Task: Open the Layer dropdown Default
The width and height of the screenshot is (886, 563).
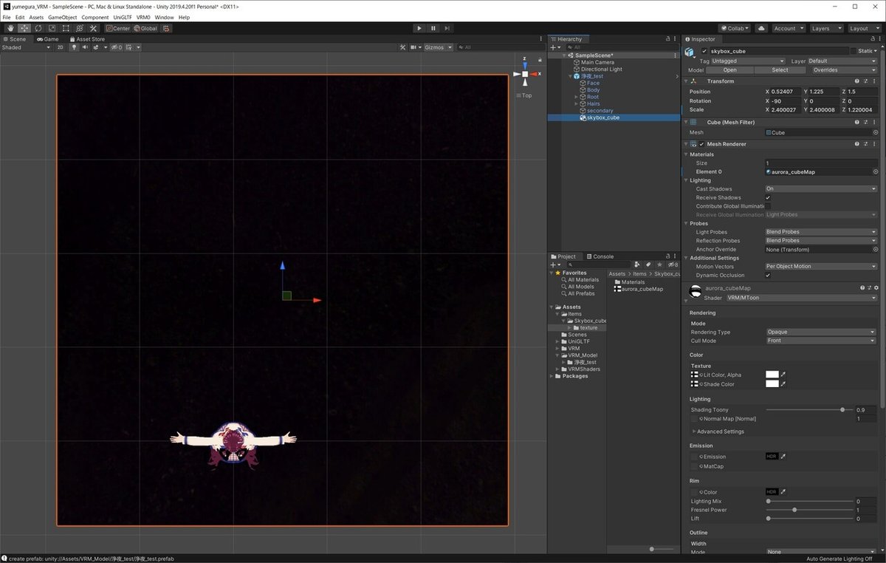Action: click(x=842, y=61)
